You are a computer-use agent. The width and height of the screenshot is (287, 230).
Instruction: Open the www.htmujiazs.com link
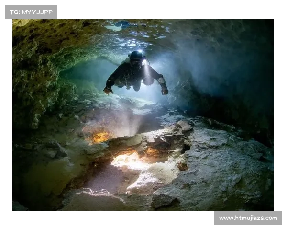click(248, 218)
